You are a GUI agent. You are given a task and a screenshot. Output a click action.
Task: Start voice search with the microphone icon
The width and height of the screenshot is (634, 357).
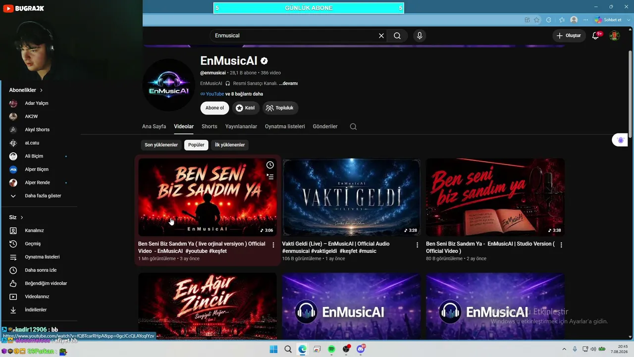[420, 36]
